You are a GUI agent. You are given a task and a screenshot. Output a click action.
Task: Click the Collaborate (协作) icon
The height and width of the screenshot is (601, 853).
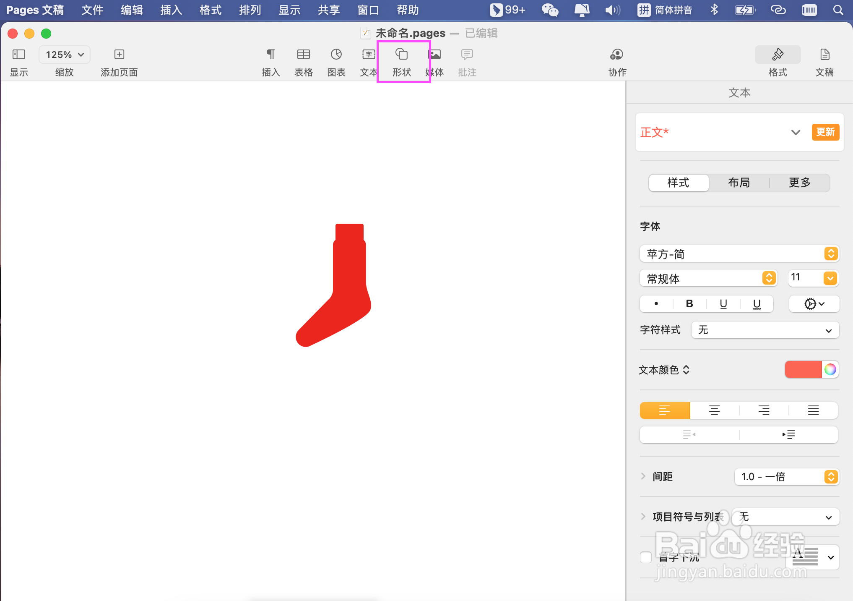616,55
